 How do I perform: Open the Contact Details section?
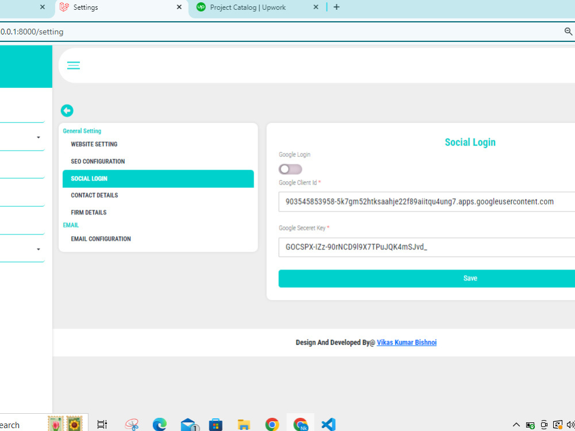pyautogui.click(x=95, y=195)
